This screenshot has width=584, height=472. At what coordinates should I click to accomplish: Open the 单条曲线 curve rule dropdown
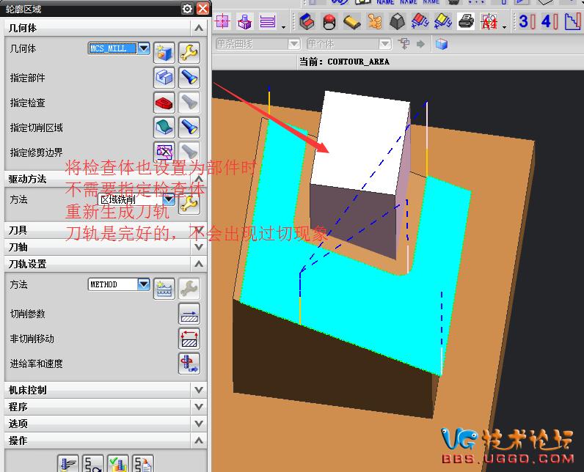click(x=293, y=45)
